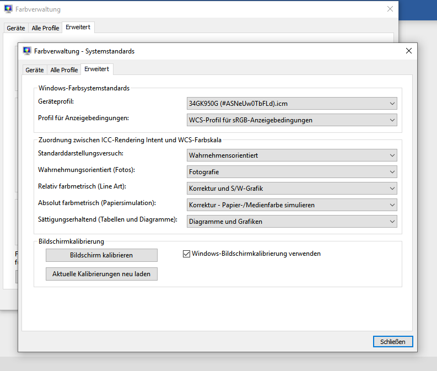Click the background Farbverwaltung window title icon
The width and height of the screenshot is (437, 371).
8,9
